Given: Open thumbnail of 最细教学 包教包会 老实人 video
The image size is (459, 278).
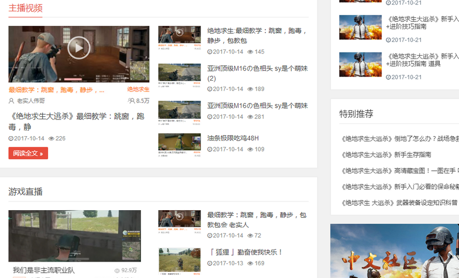Looking at the screenshot, I should 180,222.
